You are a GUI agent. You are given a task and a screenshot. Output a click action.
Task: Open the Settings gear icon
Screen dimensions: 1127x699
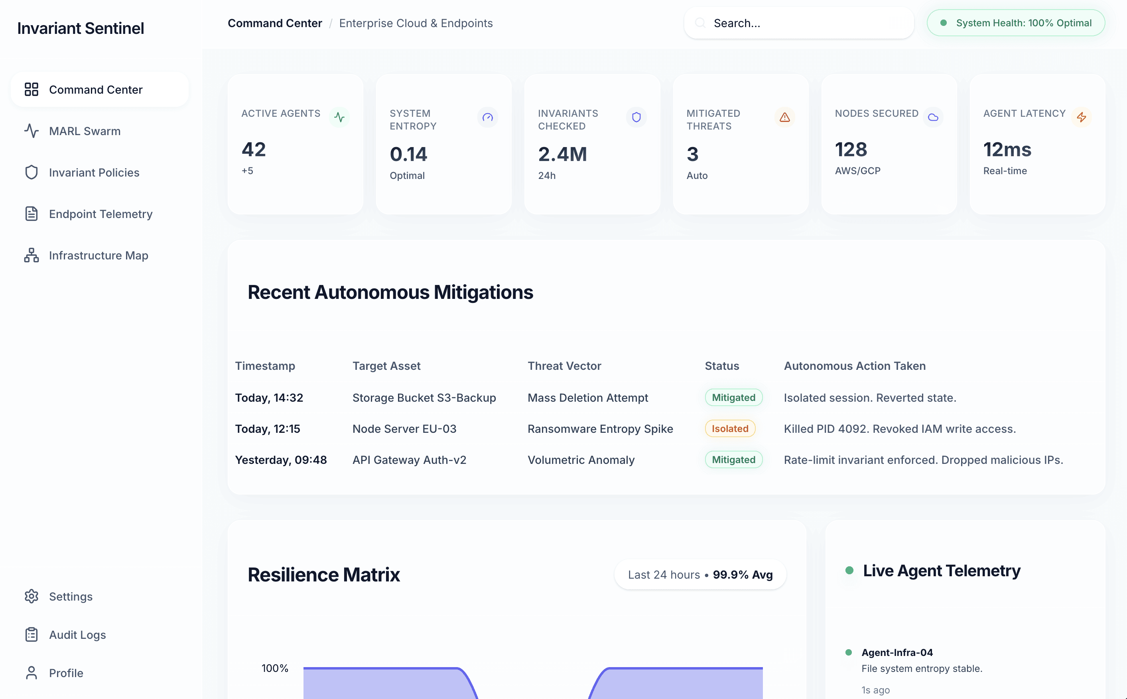click(x=31, y=596)
